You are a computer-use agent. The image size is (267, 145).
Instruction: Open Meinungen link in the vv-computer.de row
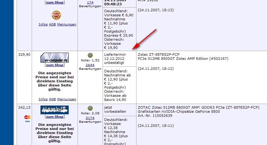pyautogui.click(x=67, y=99)
